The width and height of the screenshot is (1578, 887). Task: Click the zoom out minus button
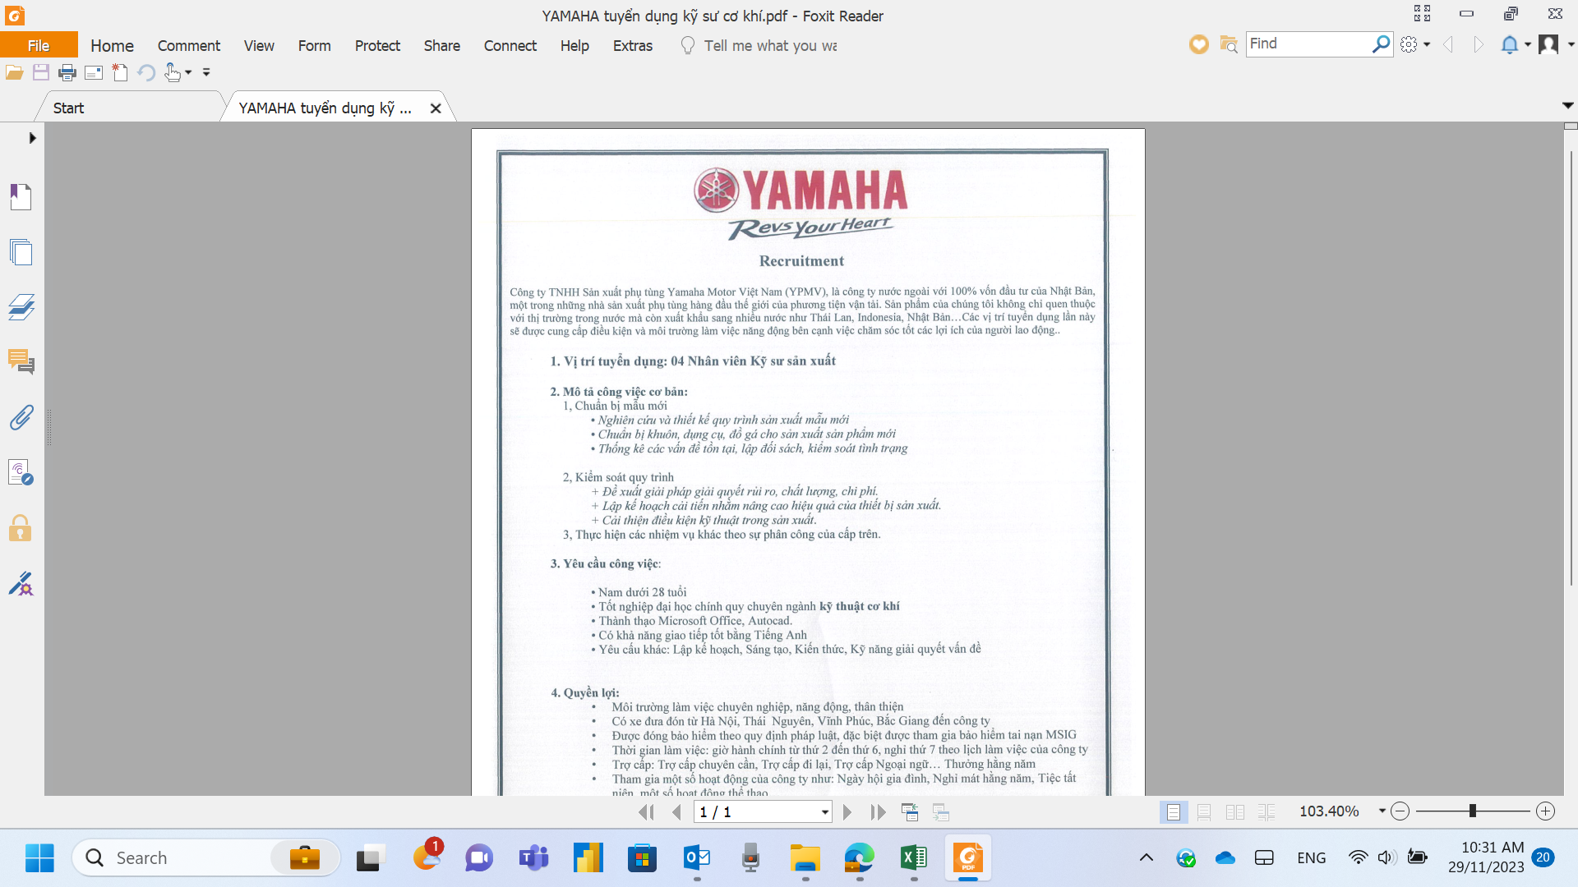pyautogui.click(x=1400, y=811)
